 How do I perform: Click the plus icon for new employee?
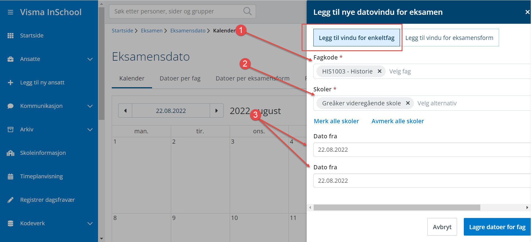click(x=10, y=82)
